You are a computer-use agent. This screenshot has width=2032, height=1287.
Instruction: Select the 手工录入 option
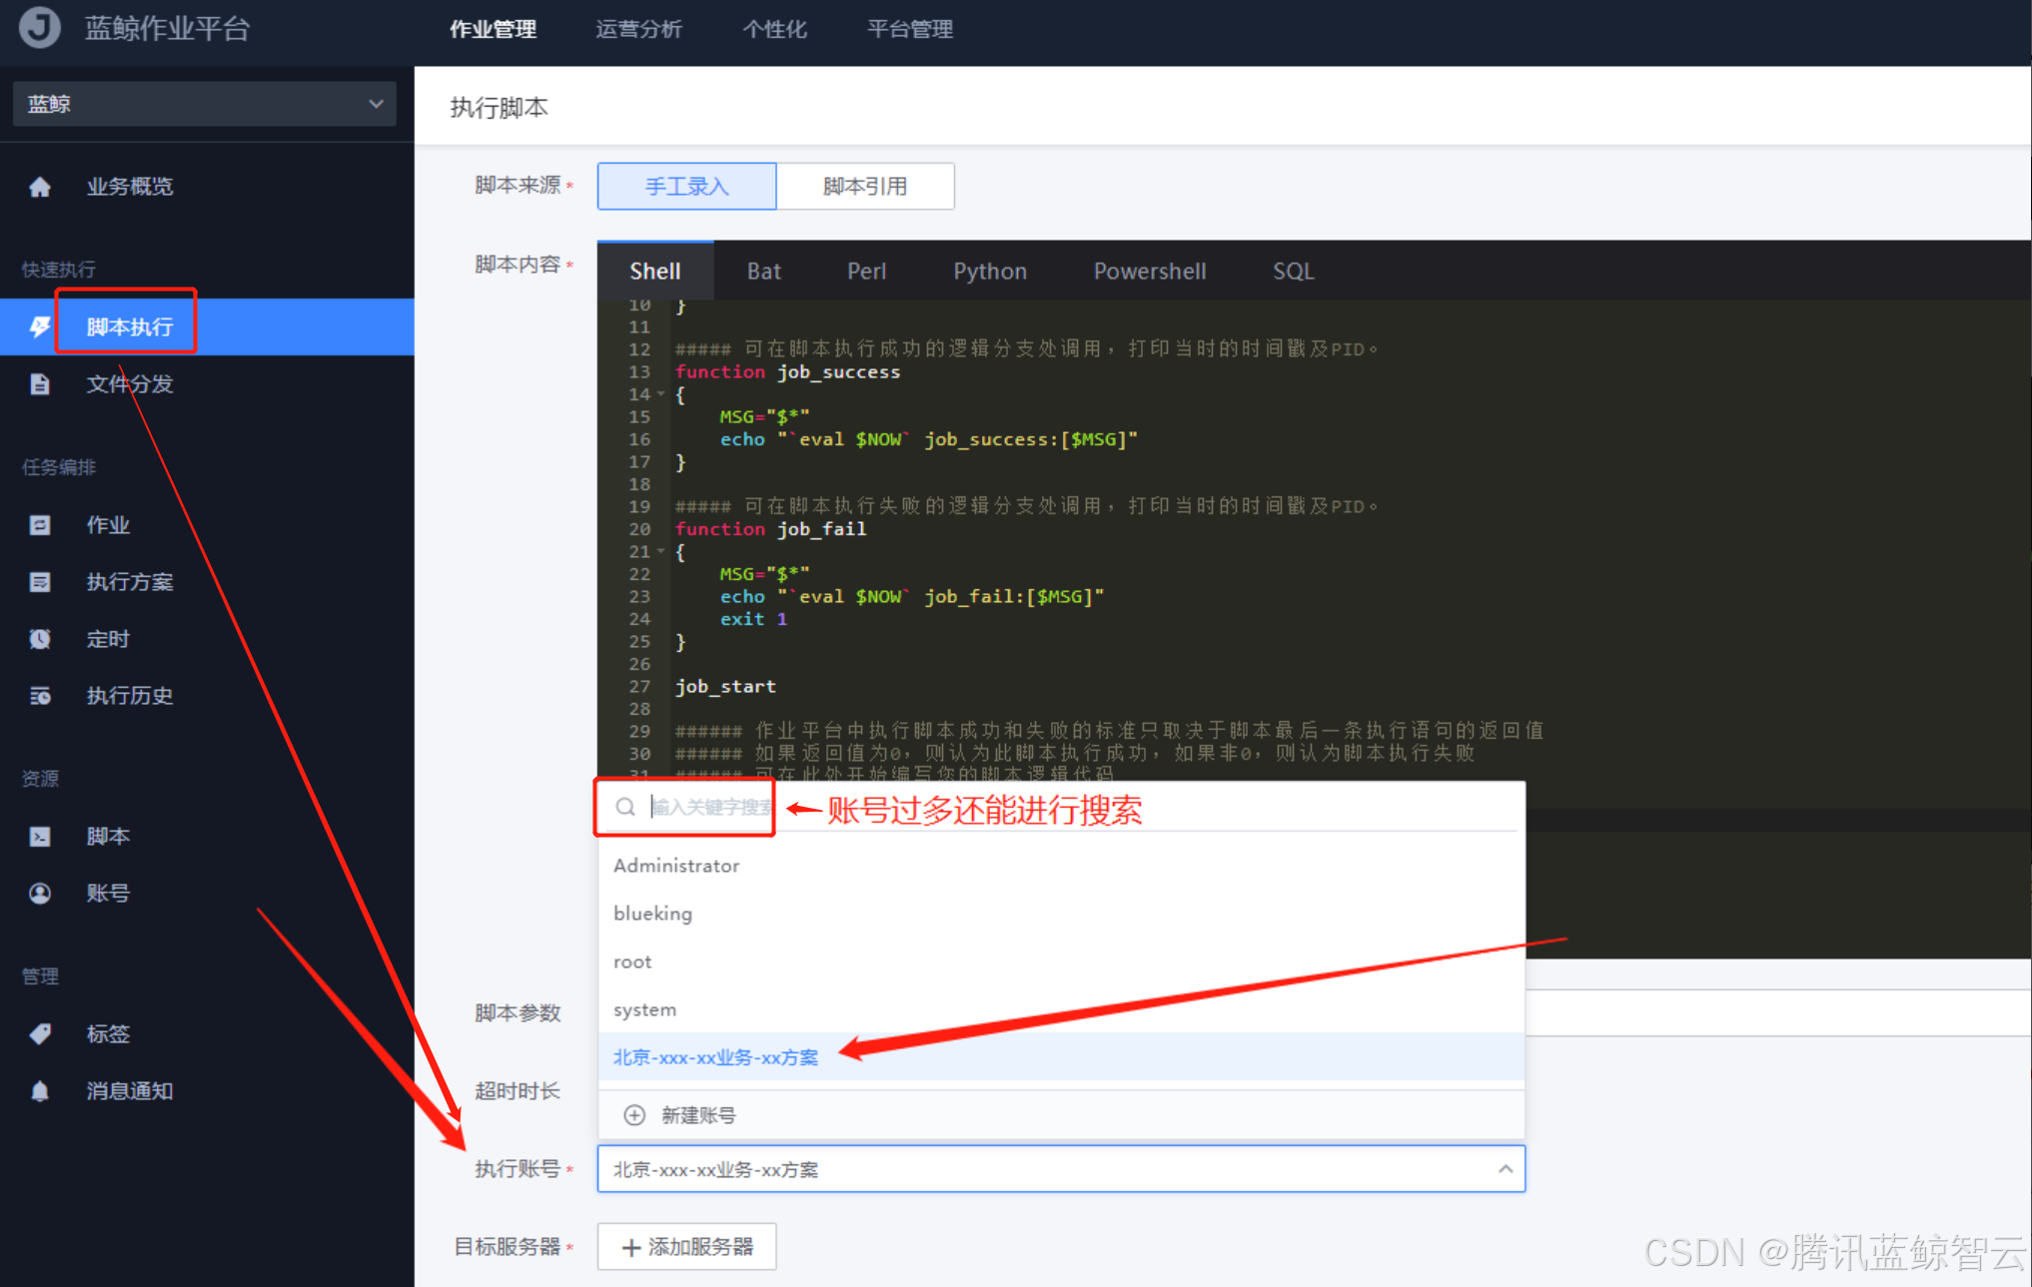[686, 186]
